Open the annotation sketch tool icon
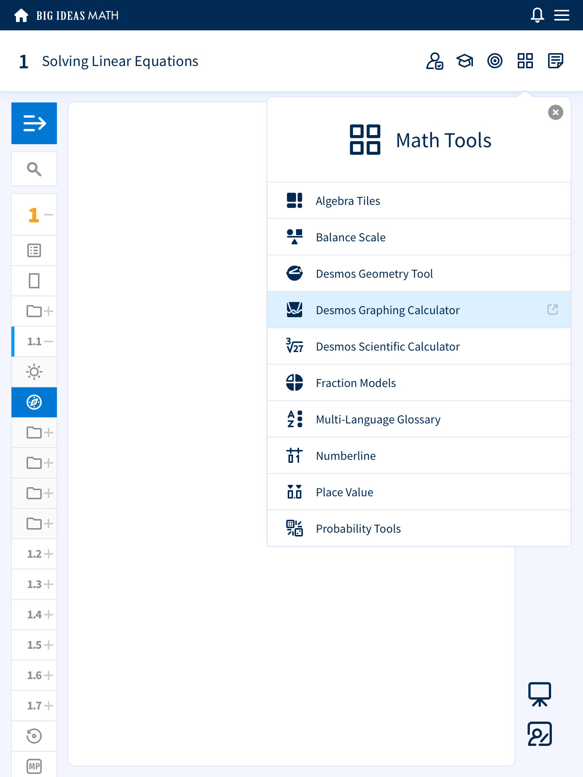This screenshot has height=777, width=583. (539, 734)
